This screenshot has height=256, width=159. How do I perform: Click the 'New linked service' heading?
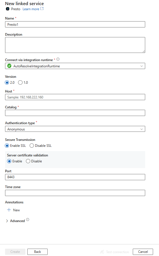tap(25, 3)
